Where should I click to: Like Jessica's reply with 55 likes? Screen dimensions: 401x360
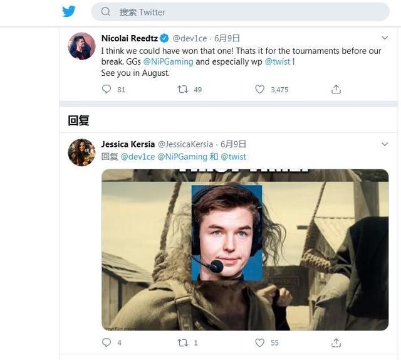[259, 342]
